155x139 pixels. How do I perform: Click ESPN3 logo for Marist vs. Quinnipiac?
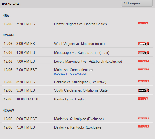[144, 118]
